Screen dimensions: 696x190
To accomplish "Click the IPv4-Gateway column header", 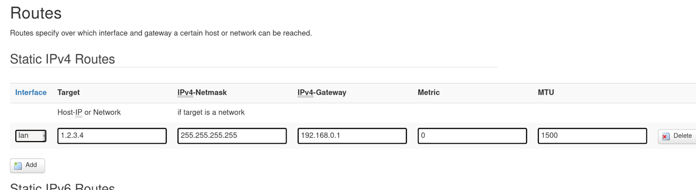I will tap(321, 92).
